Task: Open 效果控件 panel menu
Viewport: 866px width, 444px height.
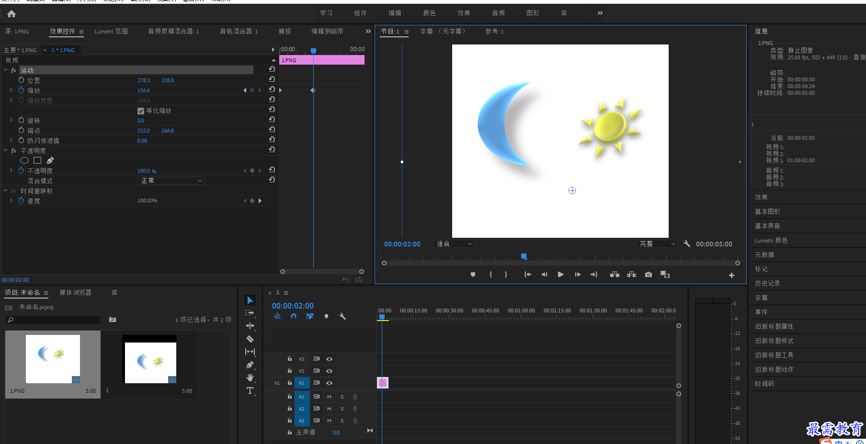Action: (x=81, y=32)
